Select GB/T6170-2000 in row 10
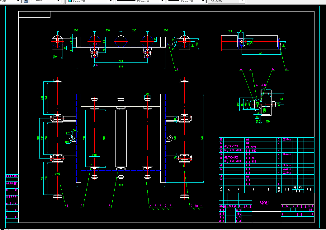This screenshot has width=326, height=230. tap(233, 150)
